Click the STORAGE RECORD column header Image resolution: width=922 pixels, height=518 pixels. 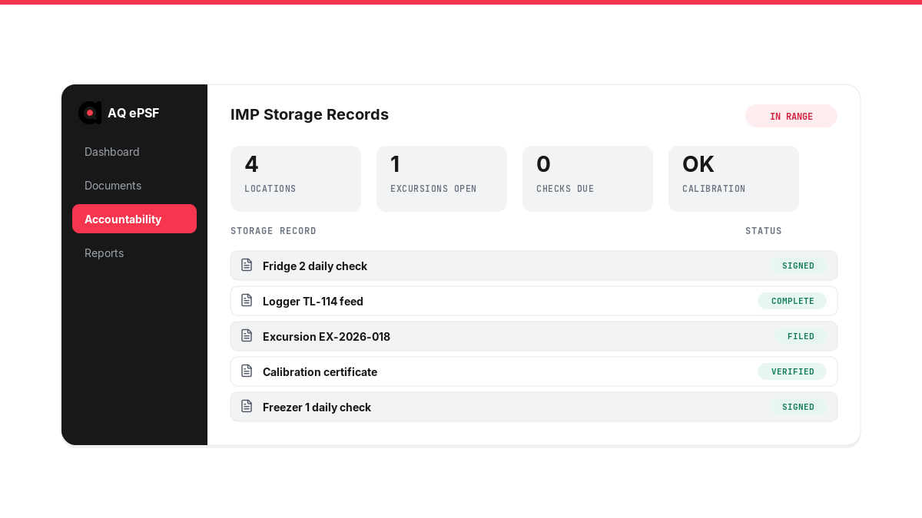[x=274, y=231]
